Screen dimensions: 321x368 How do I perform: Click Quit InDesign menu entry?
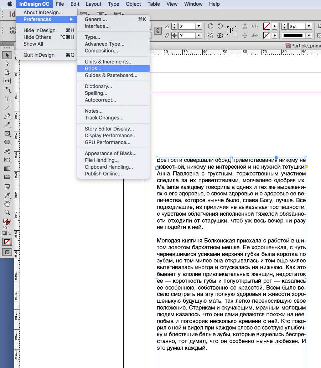click(x=39, y=55)
